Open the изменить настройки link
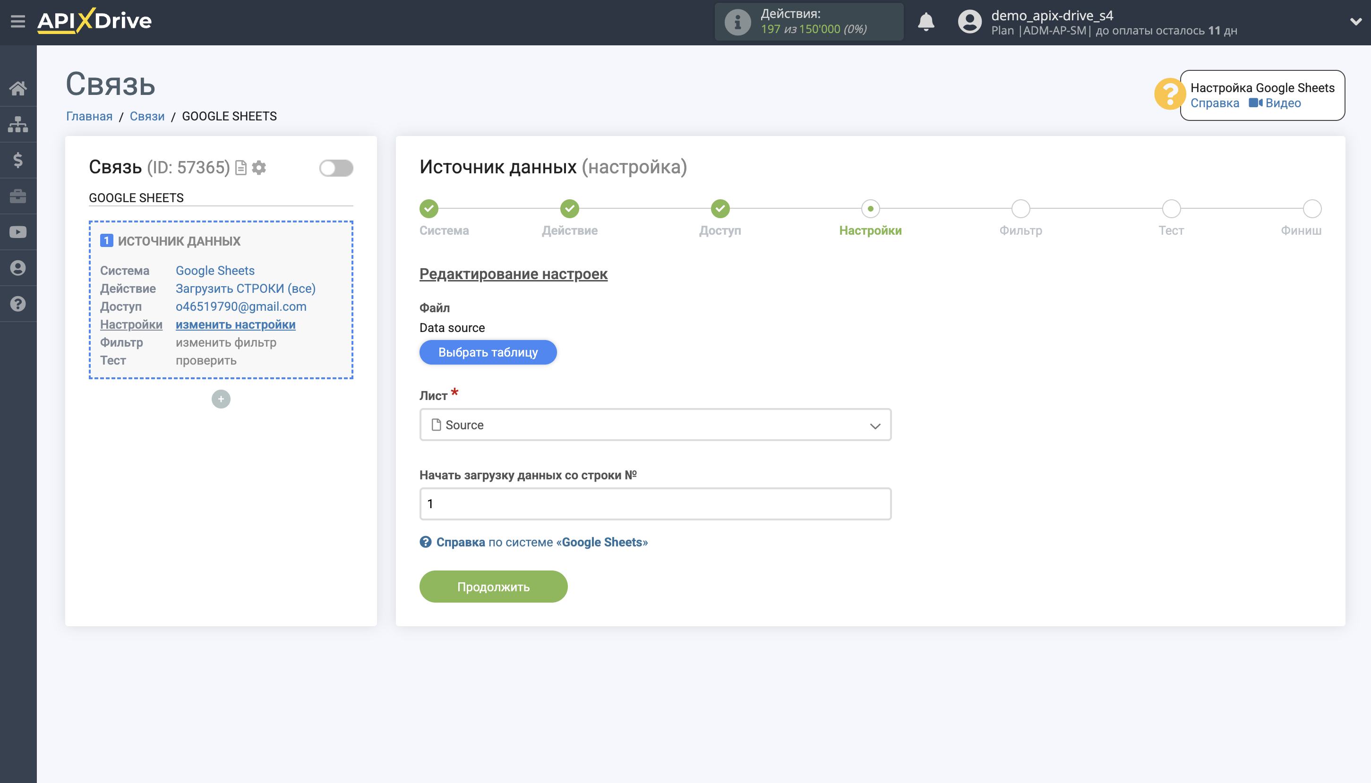The width and height of the screenshot is (1371, 783). point(235,324)
